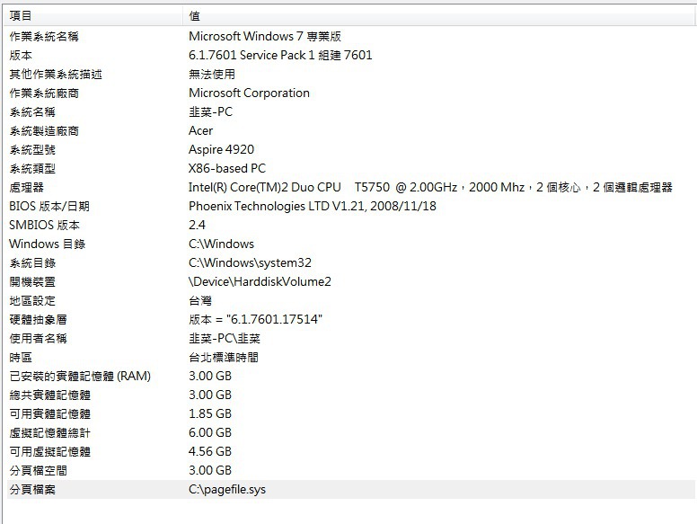Select the 硬體抽象層 row
This screenshot has height=524, width=697.
[39, 319]
